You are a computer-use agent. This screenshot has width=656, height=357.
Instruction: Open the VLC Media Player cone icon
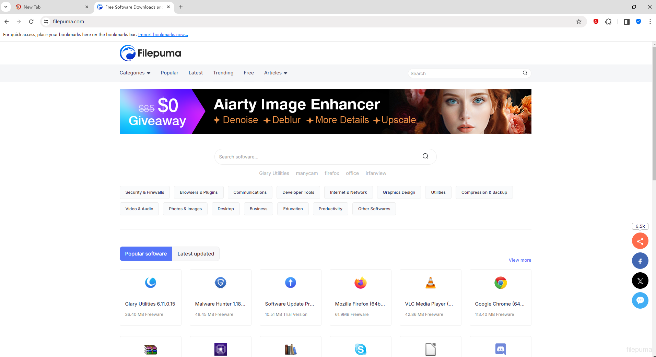tap(430, 283)
